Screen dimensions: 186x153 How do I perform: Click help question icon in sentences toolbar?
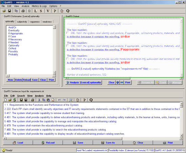pyautogui.click(x=84, y=100)
